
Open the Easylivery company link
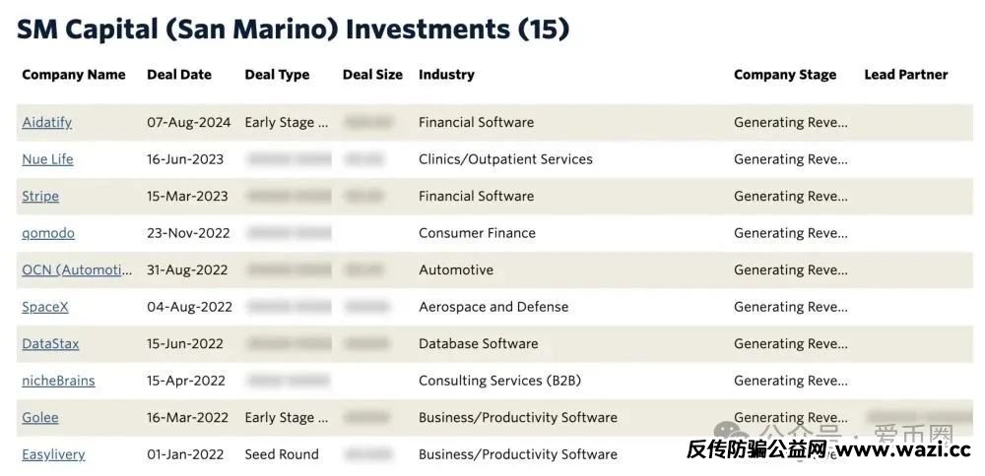coord(53,454)
